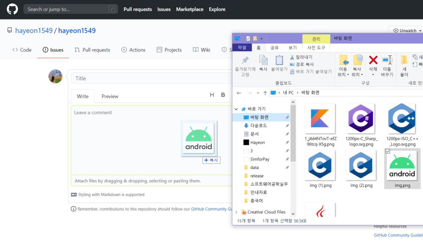Switch to Share (공유) ribbon tab
The height and width of the screenshot is (244, 423).
tap(274, 48)
